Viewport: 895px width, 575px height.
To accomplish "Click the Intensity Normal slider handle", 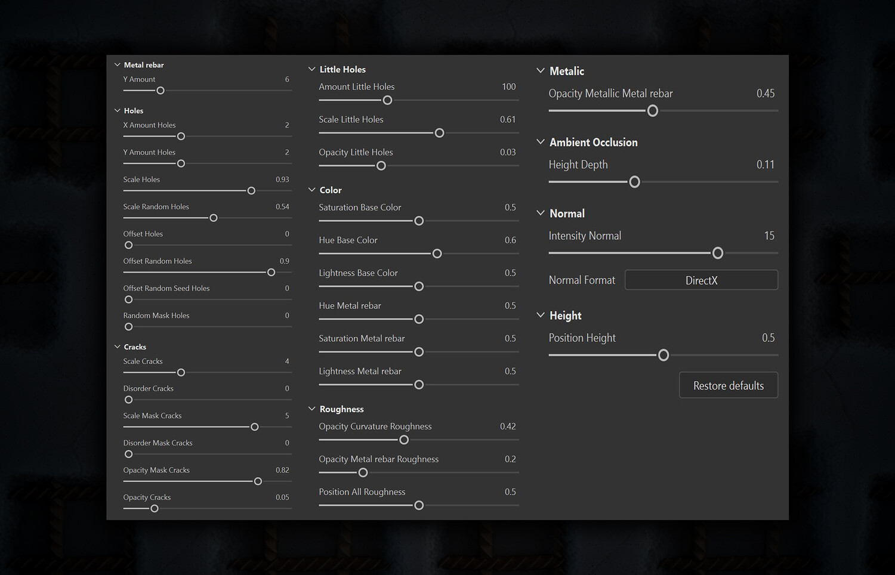I will (718, 253).
